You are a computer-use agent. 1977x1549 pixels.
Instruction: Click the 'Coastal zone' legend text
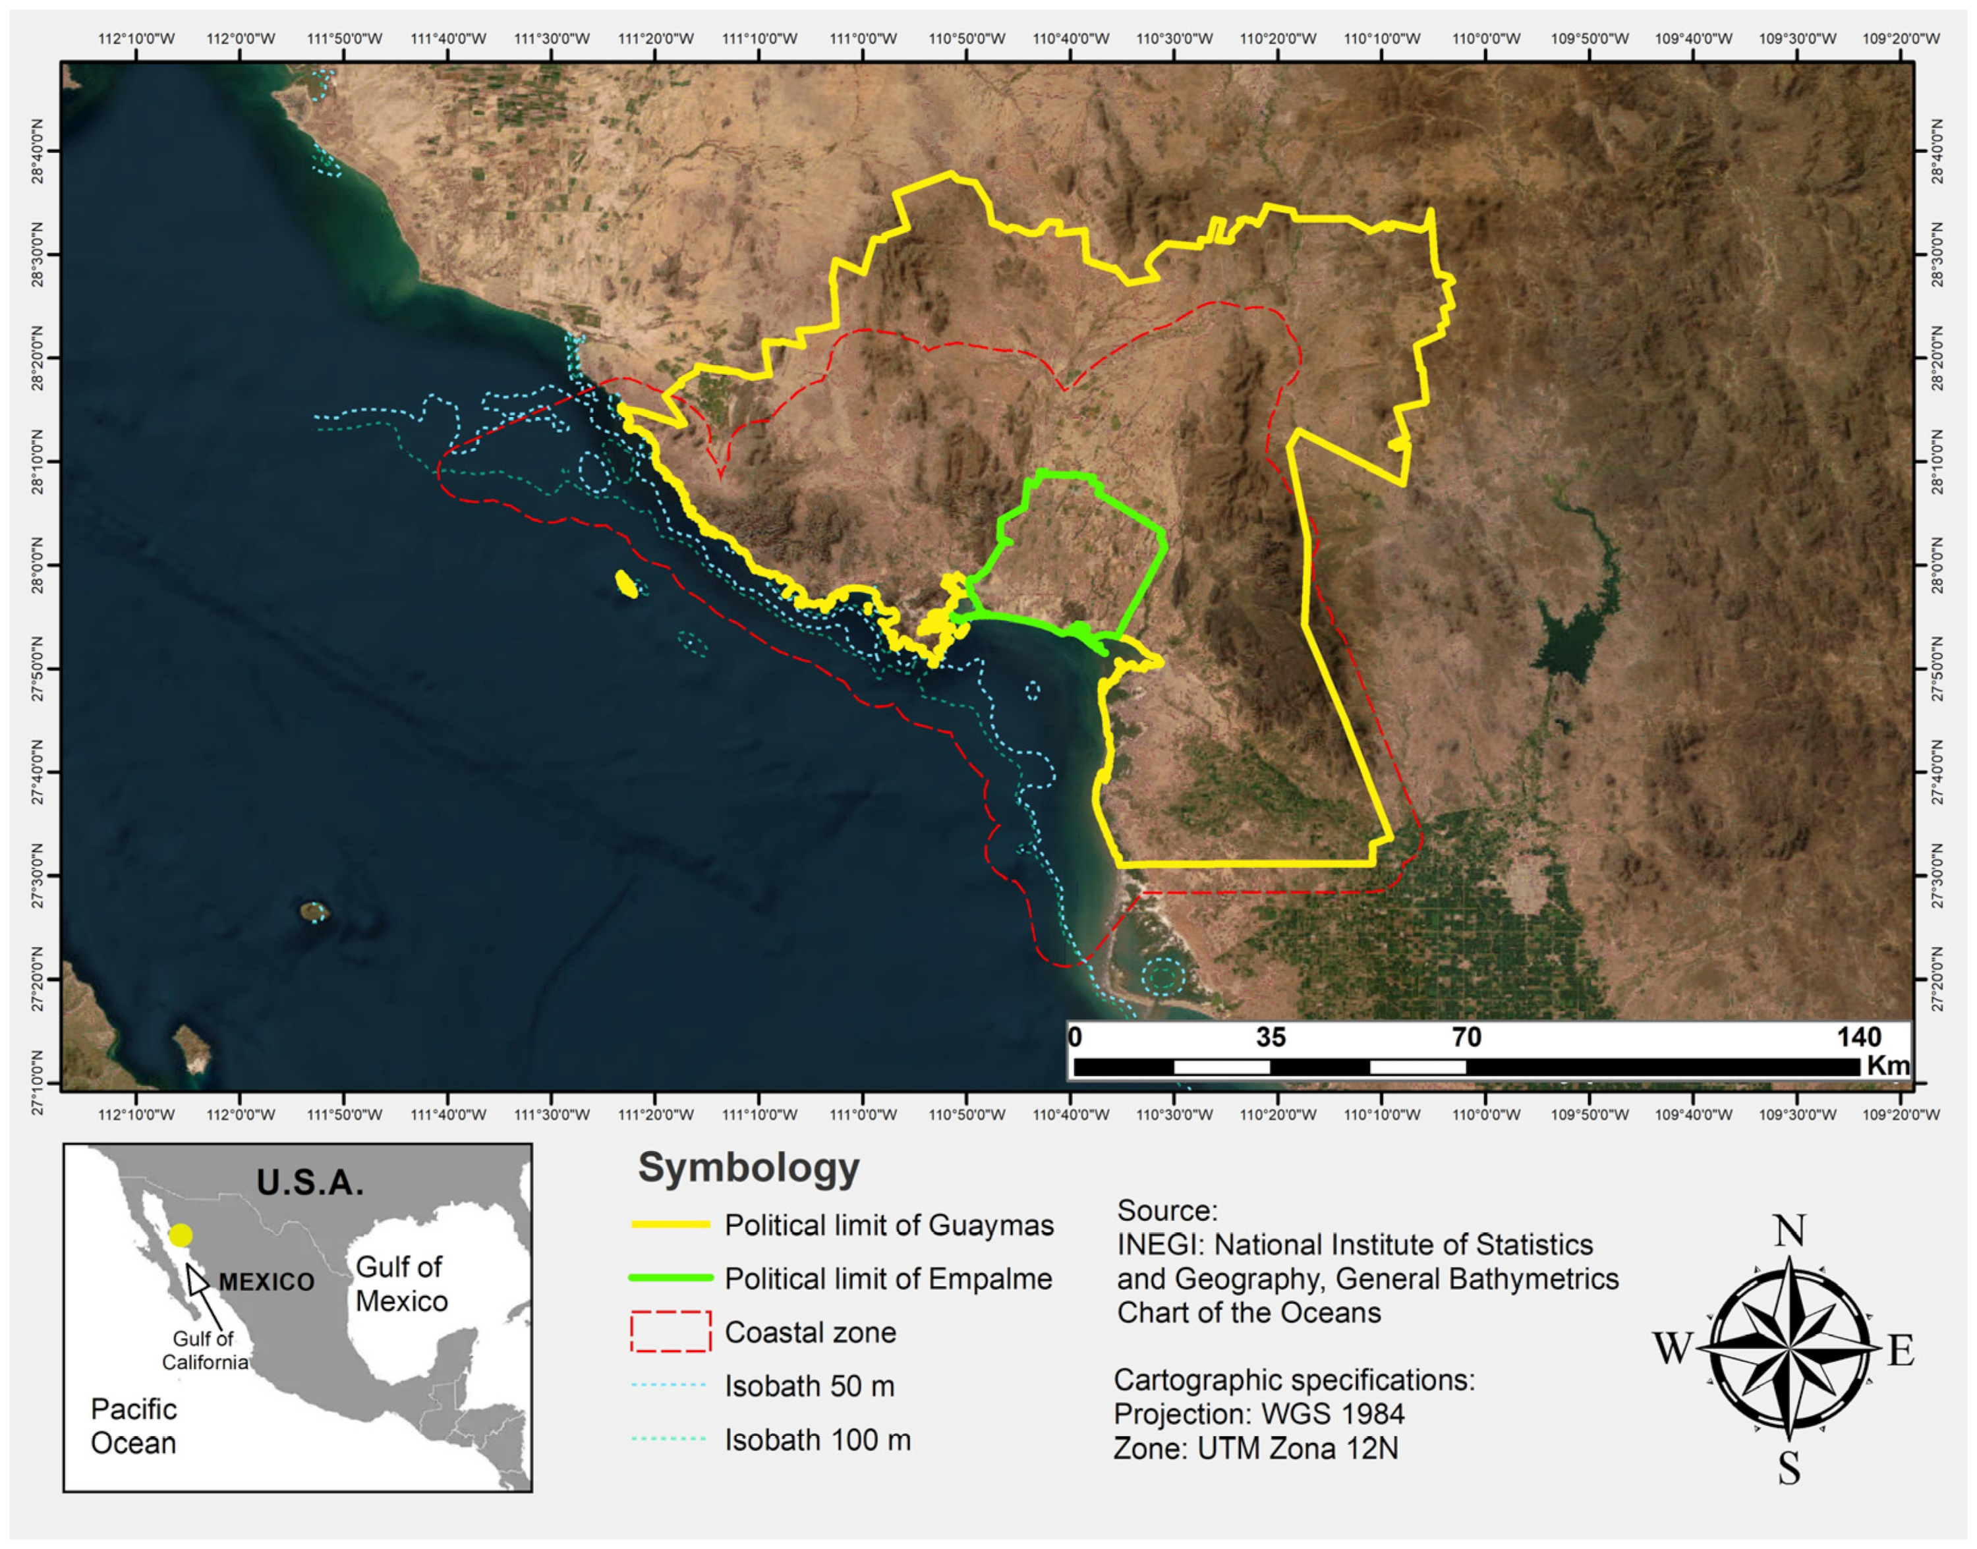pyautogui.click(x=810, y=1332)
